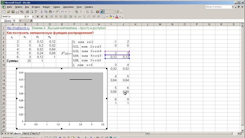Toggle Align Right
This screenshot has height=138, width=245.
click(60, 16)
